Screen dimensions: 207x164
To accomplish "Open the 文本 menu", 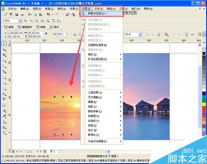I will [x=99, y=9].
